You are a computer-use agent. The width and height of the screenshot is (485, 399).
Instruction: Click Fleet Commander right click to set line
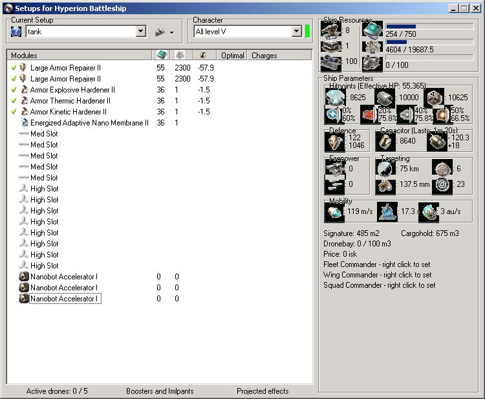click(377, 264)
